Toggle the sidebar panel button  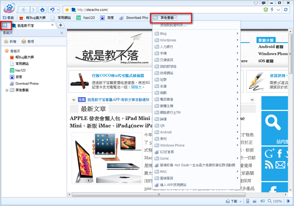click(5, 25)
